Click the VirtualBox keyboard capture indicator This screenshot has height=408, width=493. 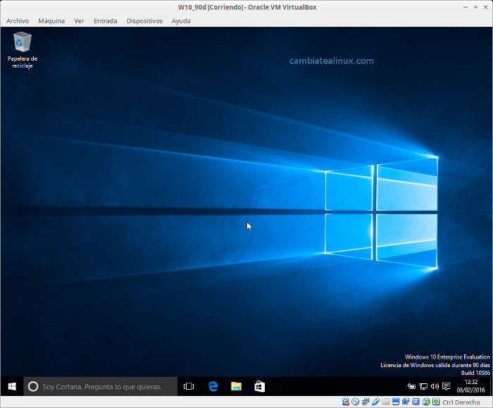click(x=436, y=402)
